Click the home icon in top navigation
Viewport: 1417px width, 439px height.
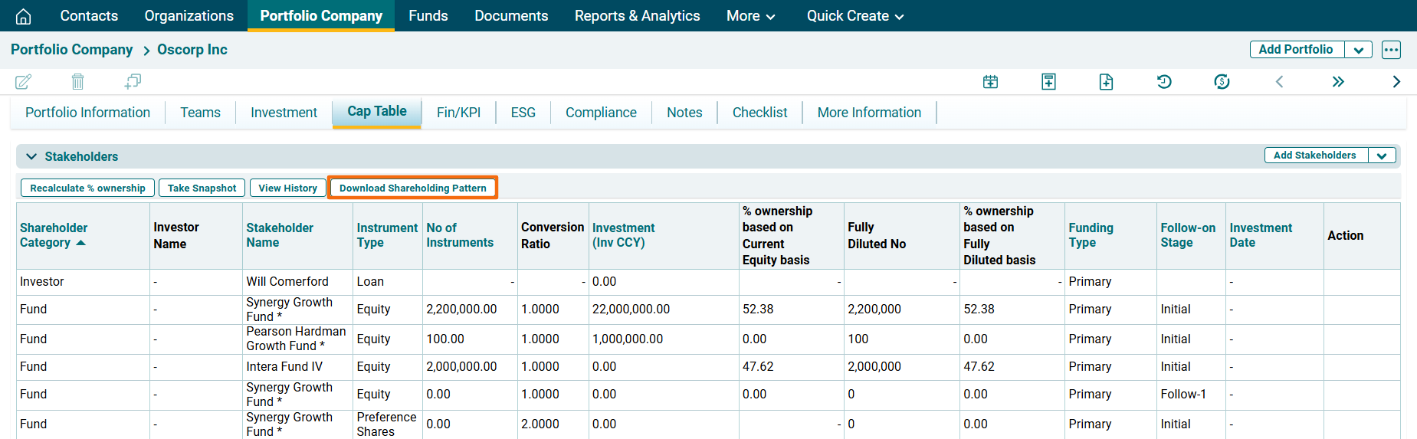point(24,16)
